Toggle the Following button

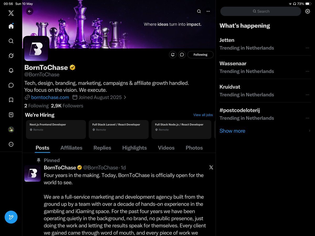coord(200,55)
